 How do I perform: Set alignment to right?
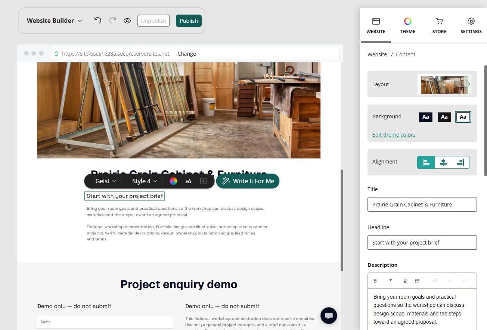coord(460,162)
